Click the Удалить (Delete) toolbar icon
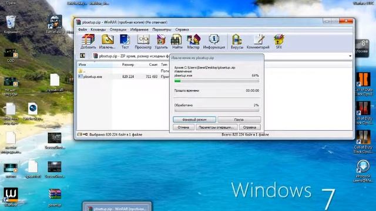Screen dimensions: 376x211 [x=161, y=42]
